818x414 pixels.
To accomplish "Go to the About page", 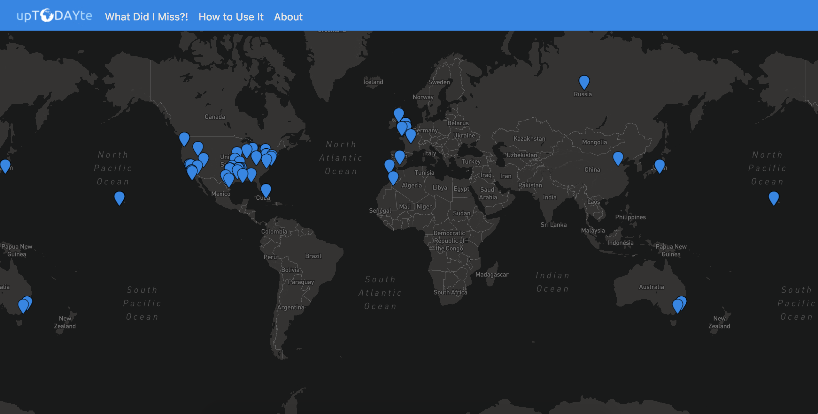I will (x=288, y=17).
